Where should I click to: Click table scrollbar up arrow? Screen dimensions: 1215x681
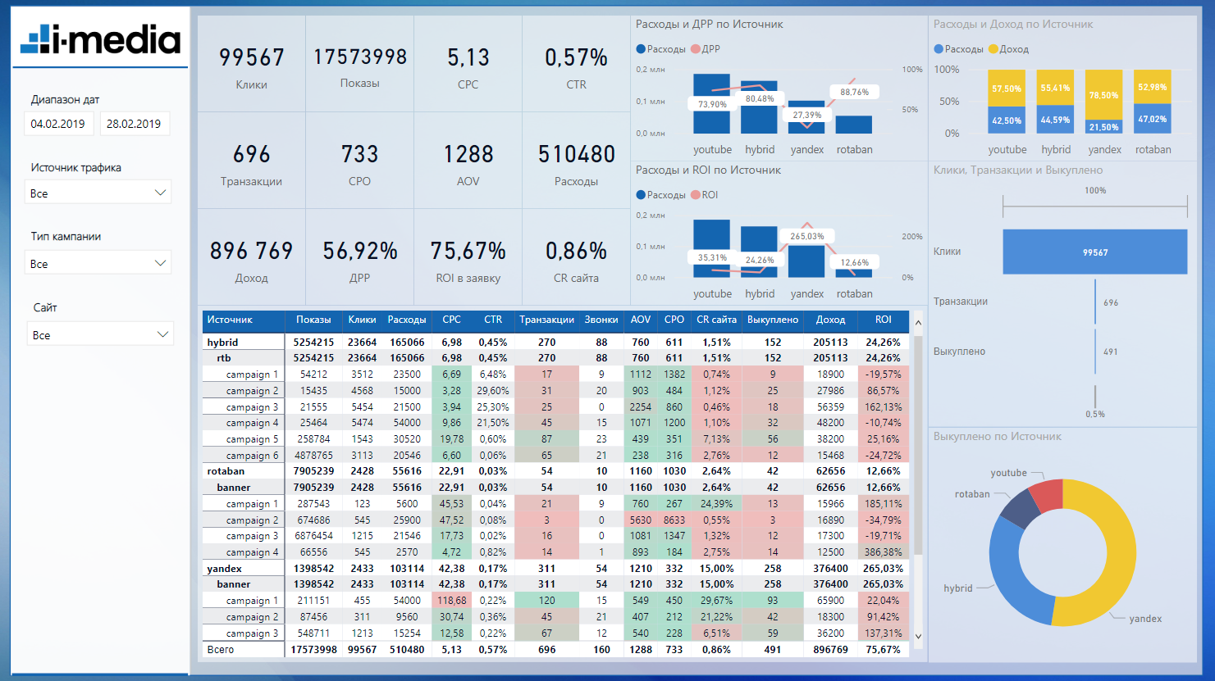tap(918, 322)
